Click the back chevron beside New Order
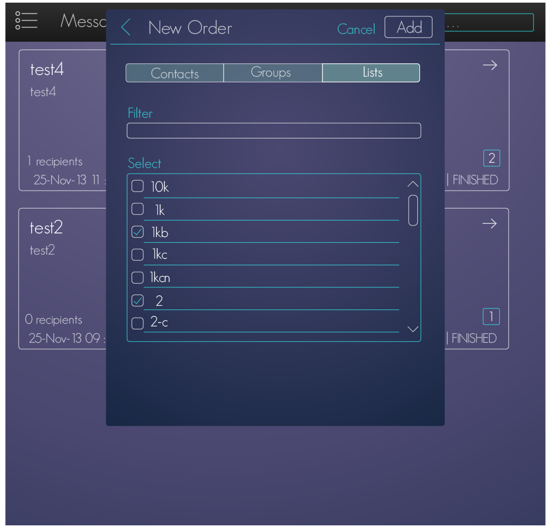Screen dimensions: 551x528 click(126, 27)
